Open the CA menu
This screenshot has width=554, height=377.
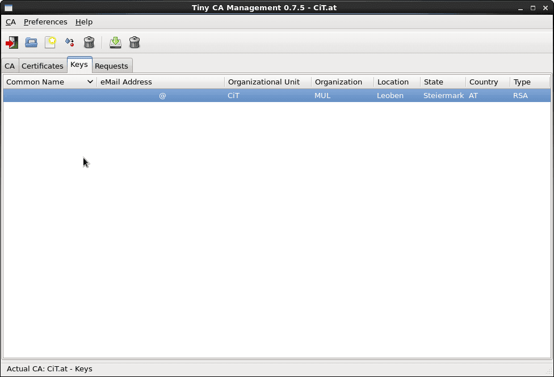tap(11, 22)
